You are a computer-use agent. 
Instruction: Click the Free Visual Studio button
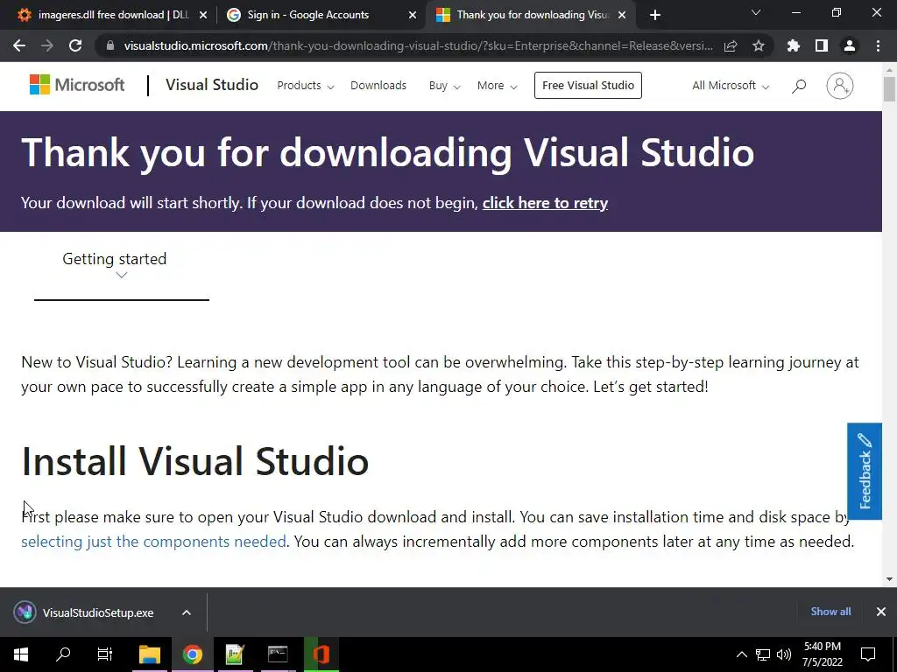tap(588, 85)
